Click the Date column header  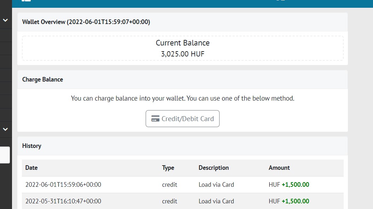point(31,168)
